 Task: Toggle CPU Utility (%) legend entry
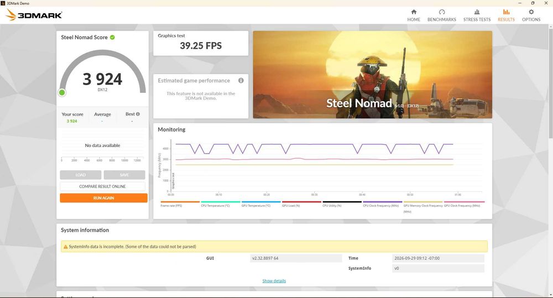coord(342,204)
